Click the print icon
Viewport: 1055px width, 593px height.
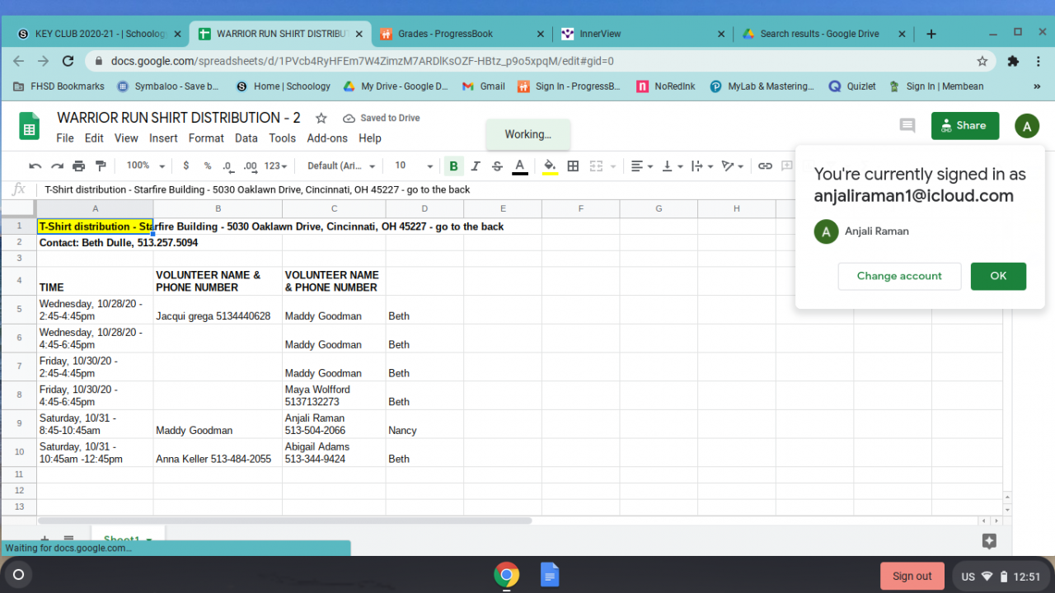[x=79, y=166]
